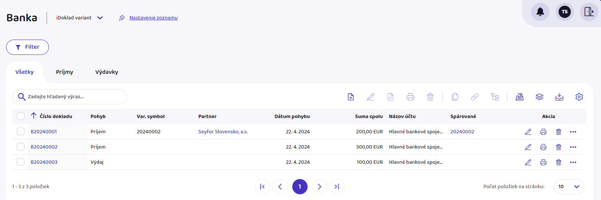This screenshot has height=200, width=601.
Task: Tick the checkbox for B20240003
Action: [21, 162]
